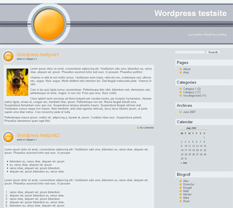The image size is (233, 208).
Task: Open Category 1 (2) in Categories list
Action: pyautogui.click(x=192, y=89)
